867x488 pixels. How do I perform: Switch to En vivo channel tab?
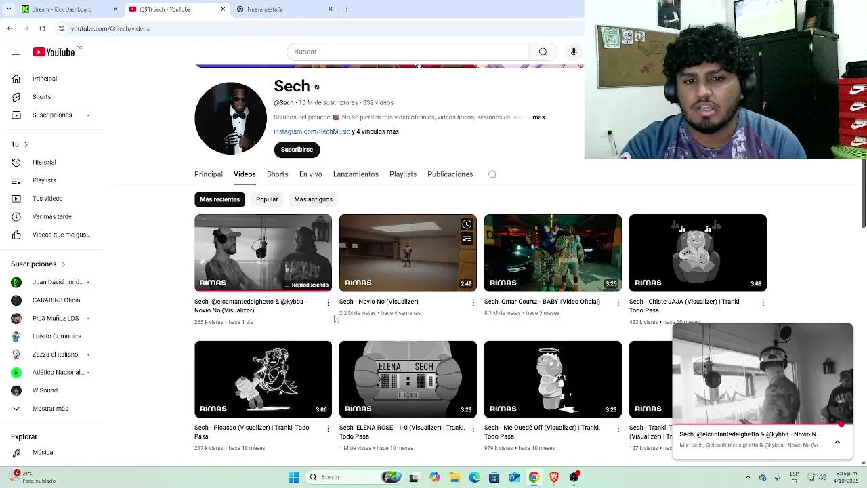(311, 174)
